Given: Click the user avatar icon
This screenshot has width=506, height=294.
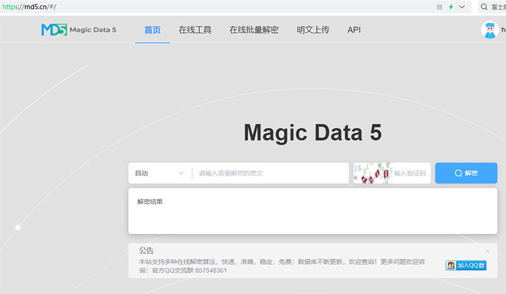Looking at the screenshot, I should pyautogui.click(x=490, y=30).
